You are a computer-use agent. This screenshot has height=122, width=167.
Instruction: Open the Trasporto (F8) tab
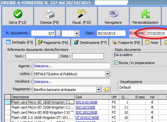[x=126, y=43]
